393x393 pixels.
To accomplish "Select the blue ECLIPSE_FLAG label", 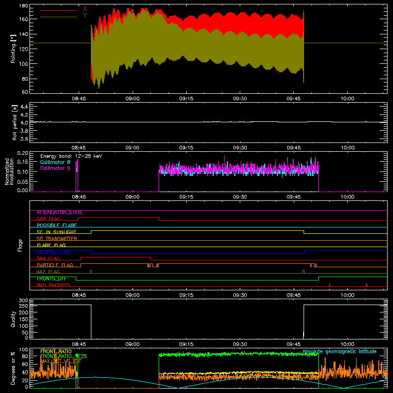I will pyautogui.click(x=54, y=252).
